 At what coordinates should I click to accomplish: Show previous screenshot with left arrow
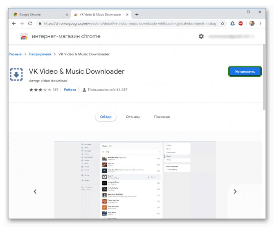pos(35,192)
